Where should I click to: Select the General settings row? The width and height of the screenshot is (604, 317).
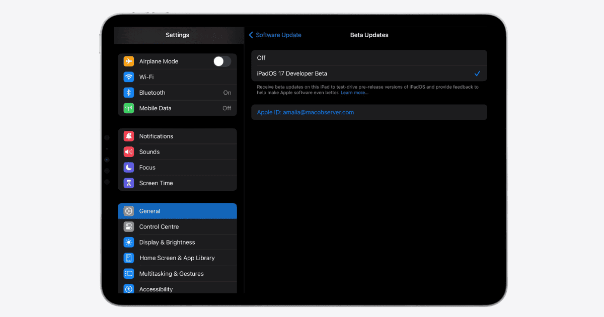coord(177,211)
